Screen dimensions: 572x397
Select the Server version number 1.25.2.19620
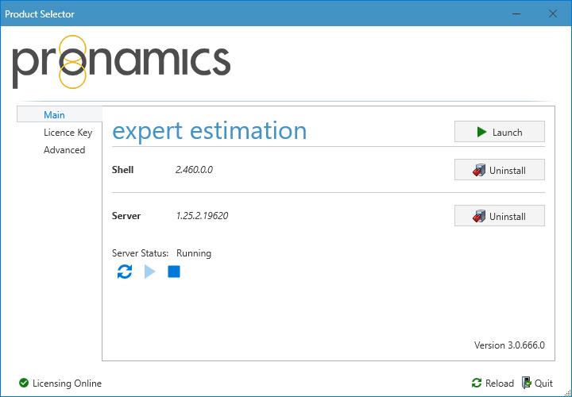click(202, 216)
